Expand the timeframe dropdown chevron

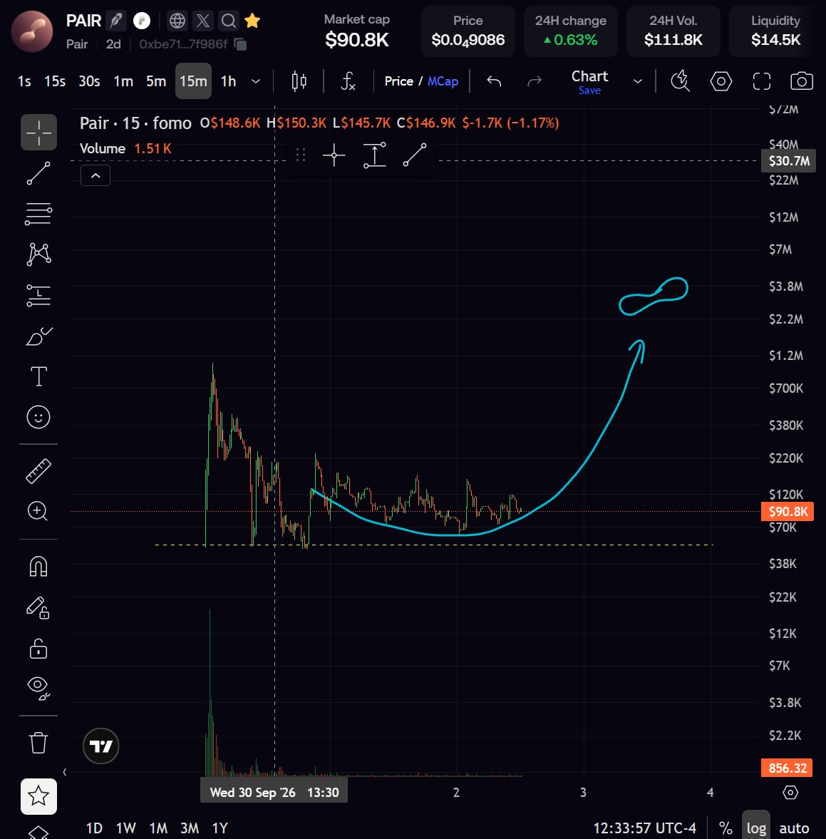click(x=256, y=81)
